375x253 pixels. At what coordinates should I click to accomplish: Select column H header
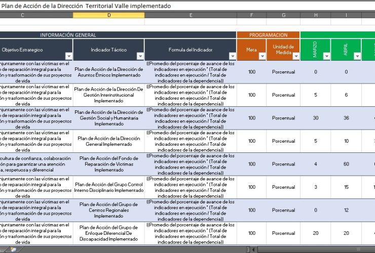(x=316, y=15)
